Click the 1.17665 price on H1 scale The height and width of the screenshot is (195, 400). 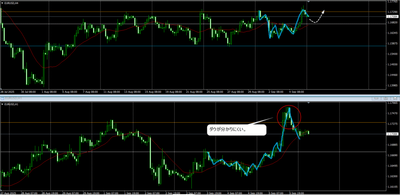coord(393,103)
